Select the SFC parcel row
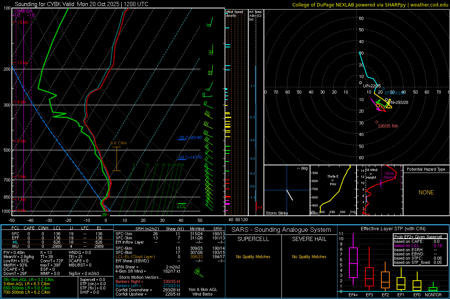This screenshot has width=450, height=299. coord(57,234)
